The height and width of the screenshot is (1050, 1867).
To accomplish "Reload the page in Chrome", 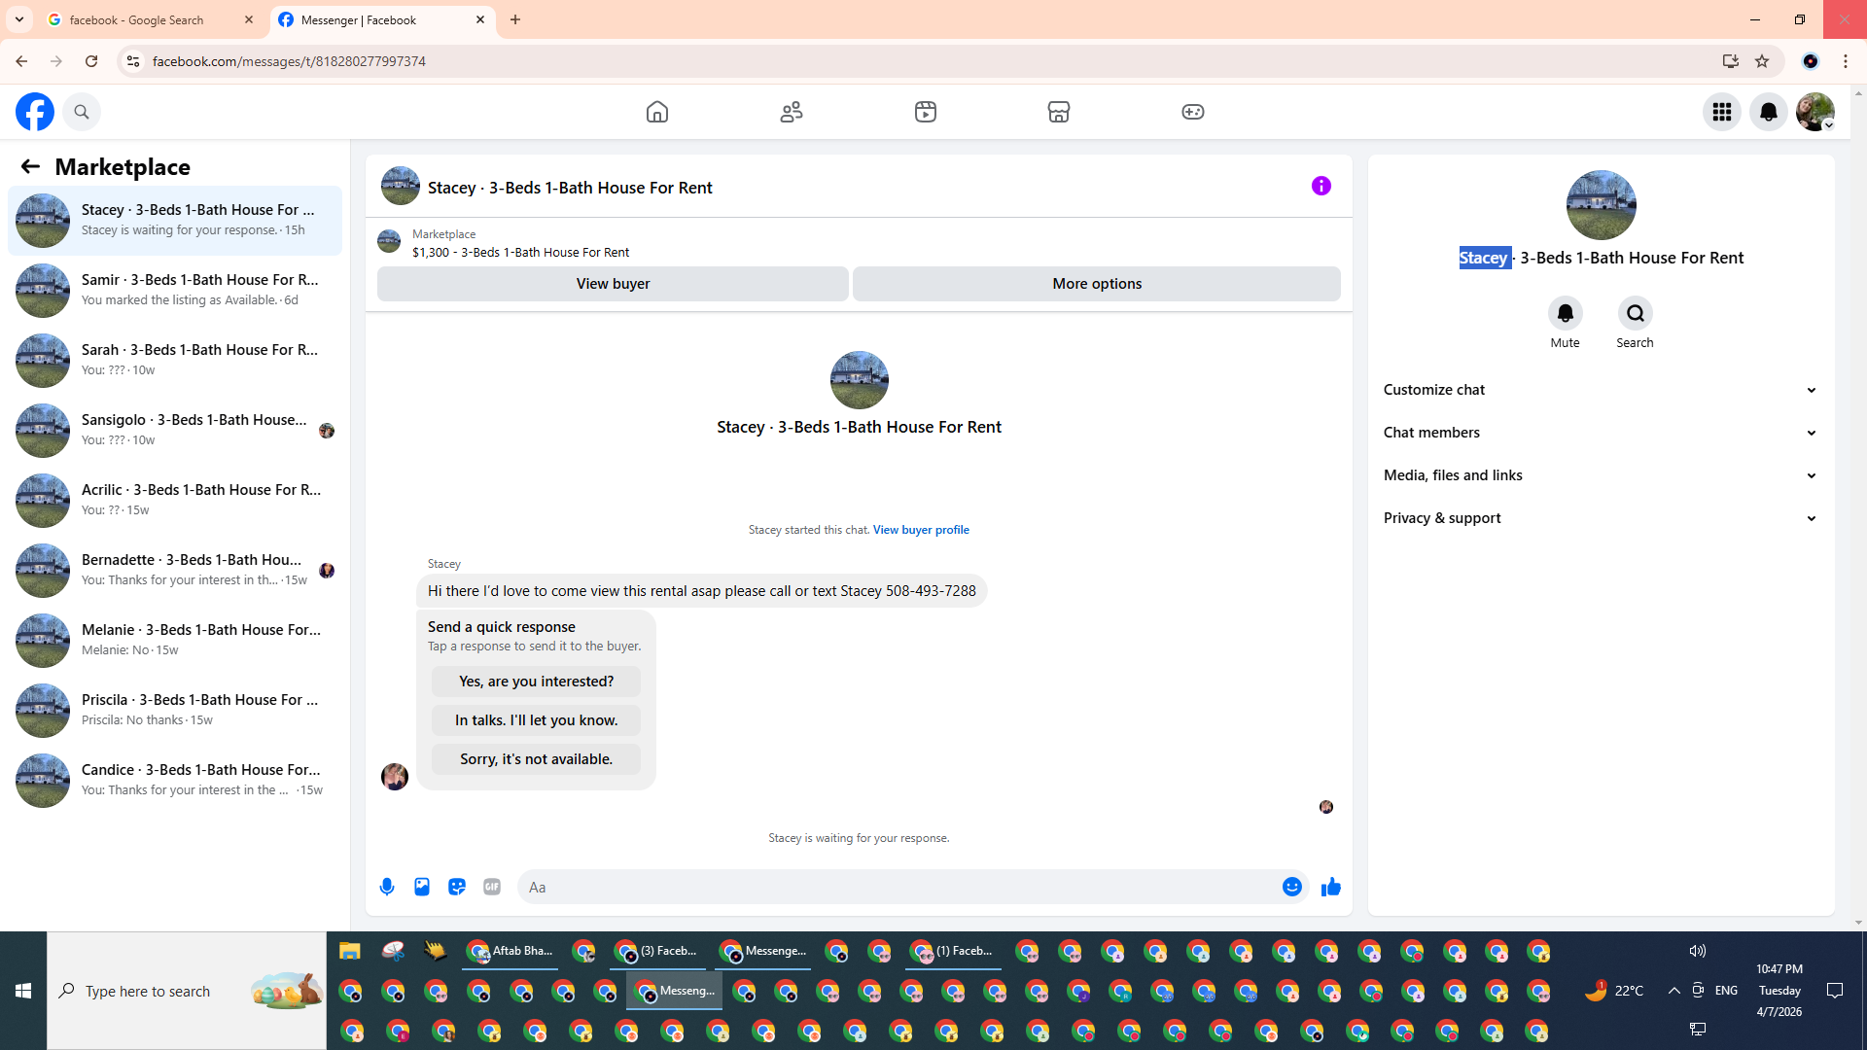I will point(91,61).
